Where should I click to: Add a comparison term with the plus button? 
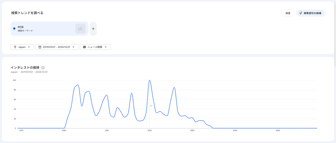93,29
